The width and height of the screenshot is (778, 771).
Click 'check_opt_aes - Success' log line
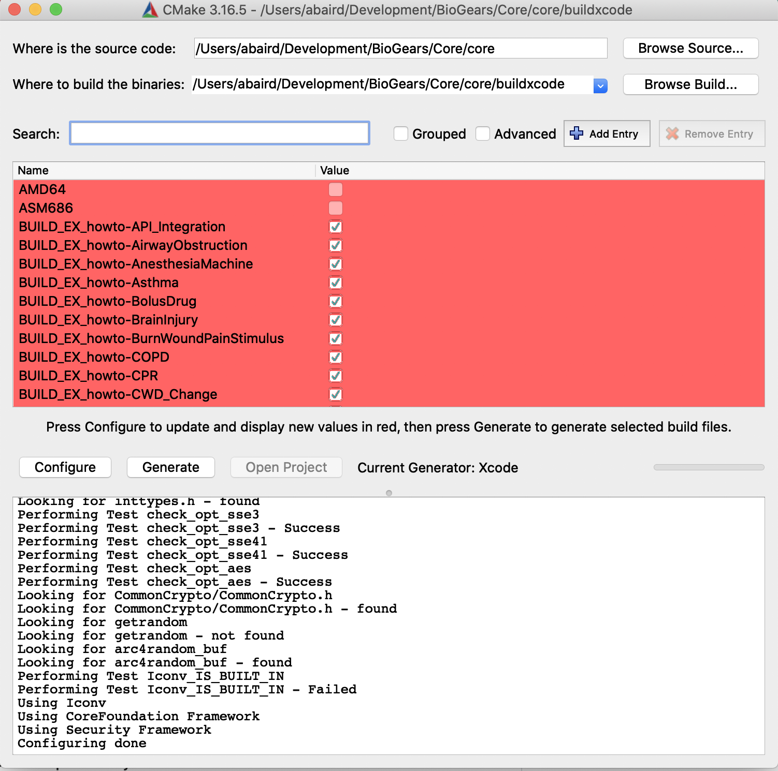pos(175,582)
